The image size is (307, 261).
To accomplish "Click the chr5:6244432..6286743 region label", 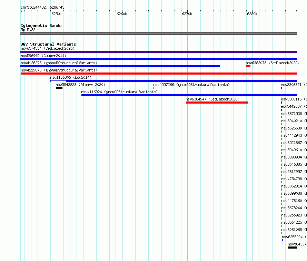I will point(42,7).
